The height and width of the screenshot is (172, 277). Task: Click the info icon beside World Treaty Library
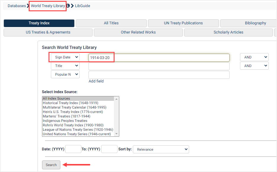coord(68,6)
